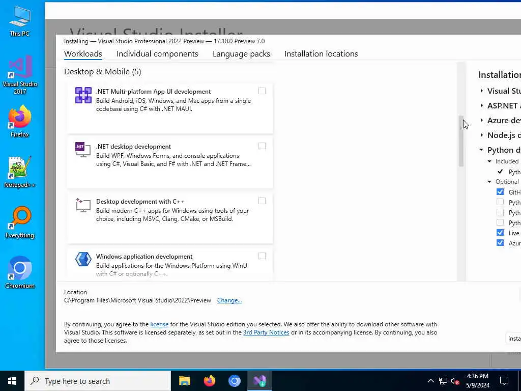Open the taskbar clock and date
The height and width of the screenshot is (391, 521).
(x=477, y=381)
